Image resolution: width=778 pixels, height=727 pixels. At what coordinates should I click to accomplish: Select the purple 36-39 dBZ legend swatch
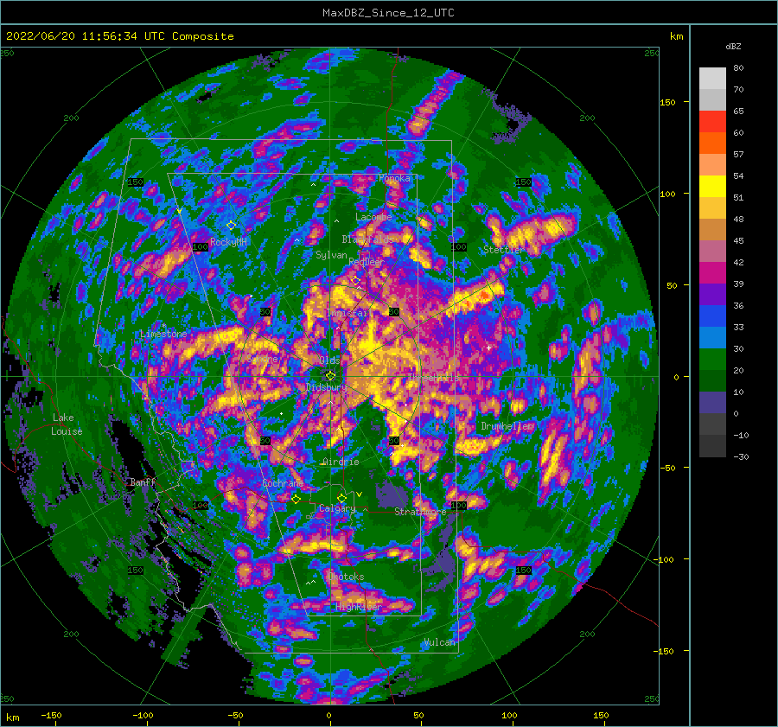coord(712,295)
